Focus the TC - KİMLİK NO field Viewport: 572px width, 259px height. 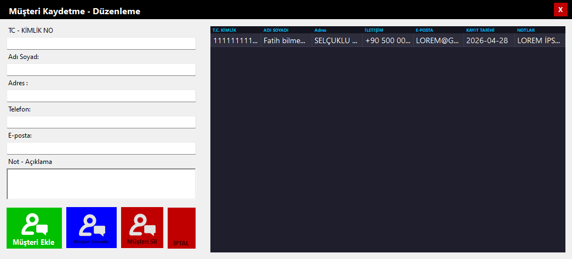tap(101, 43)
